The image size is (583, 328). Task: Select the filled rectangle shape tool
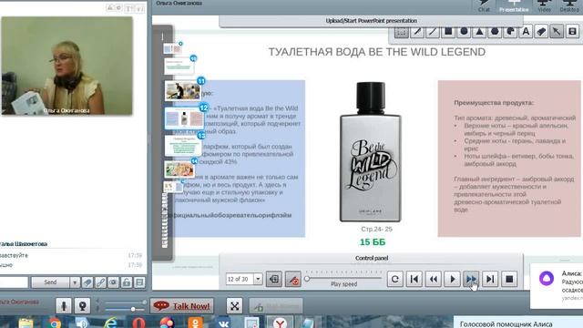click(448, 32)
